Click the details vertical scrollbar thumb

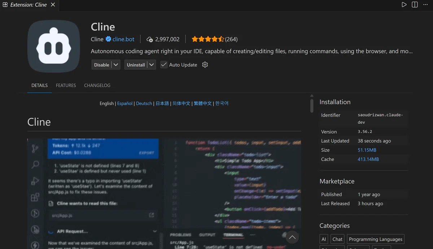click(x=312, y=106)
